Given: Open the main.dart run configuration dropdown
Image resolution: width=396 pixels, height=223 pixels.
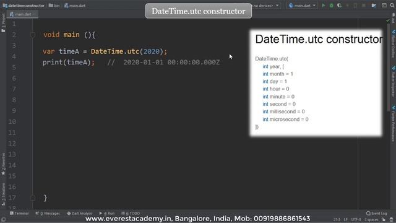Looking at the screenshot, I should pos(302,6).
